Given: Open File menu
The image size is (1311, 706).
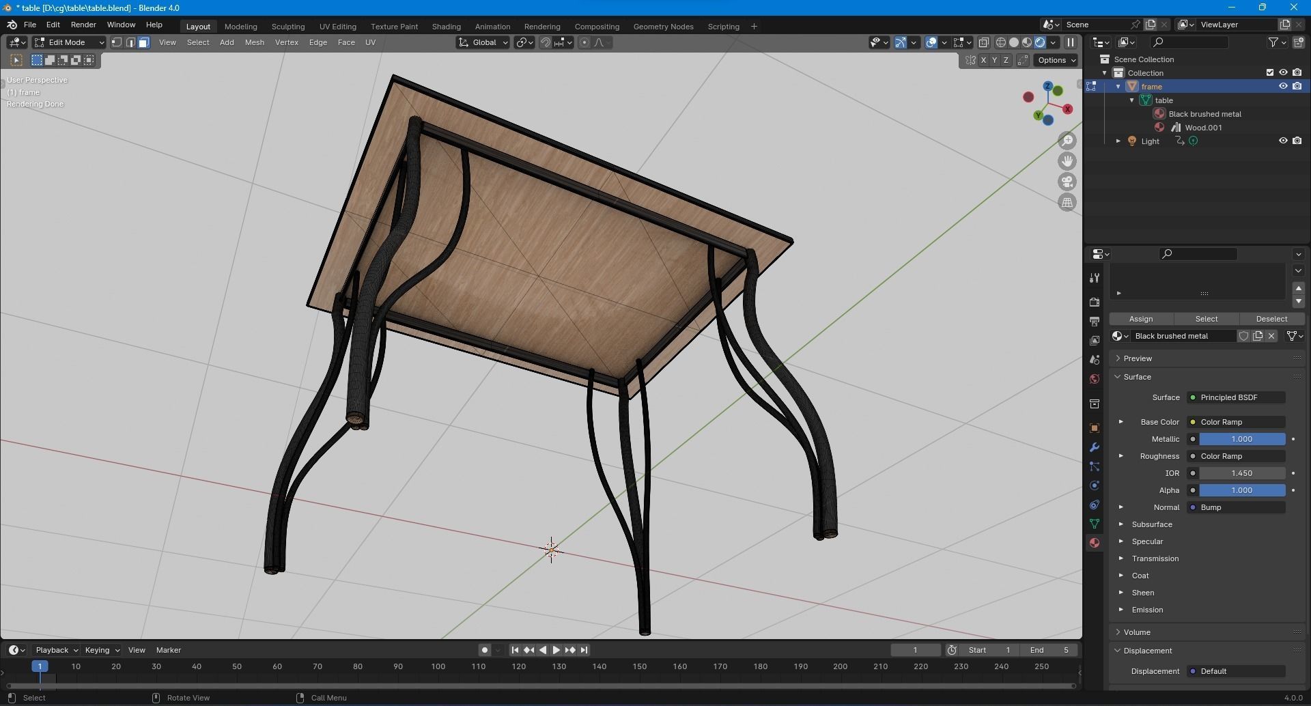Looking at the screenshot, I should click(30, 25).
